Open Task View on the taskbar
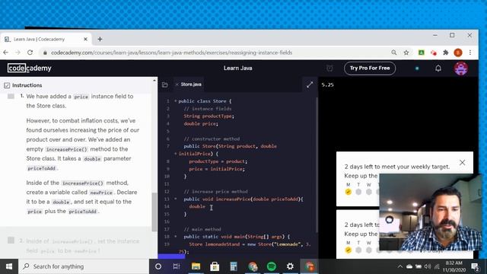487x274 pixels. (x=177, y=266)
